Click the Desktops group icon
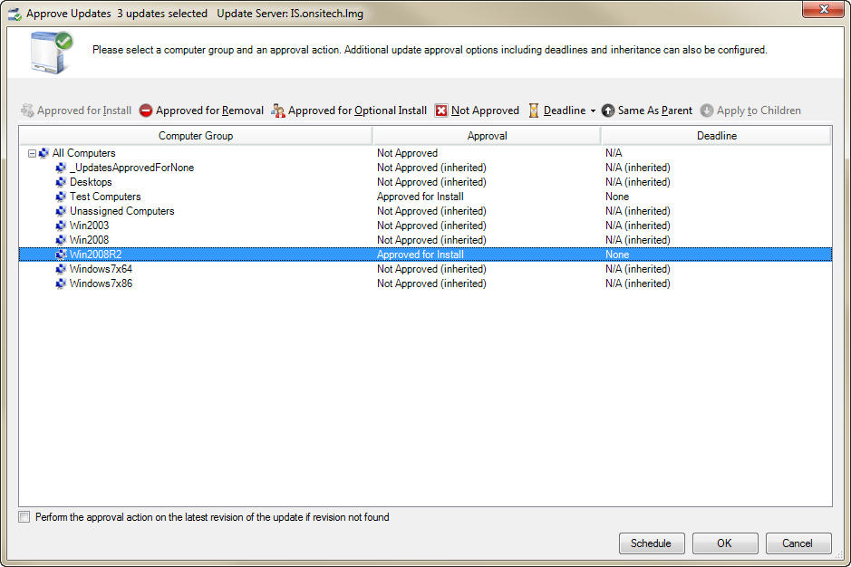 pyautogui.click(x=61, y=182)
